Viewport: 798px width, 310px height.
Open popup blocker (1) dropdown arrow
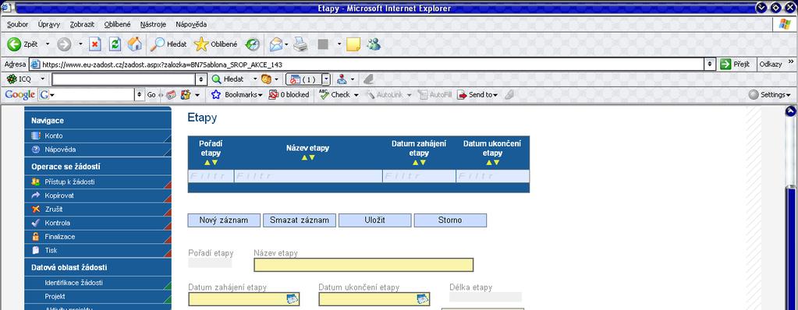click(x=326, y=79)
